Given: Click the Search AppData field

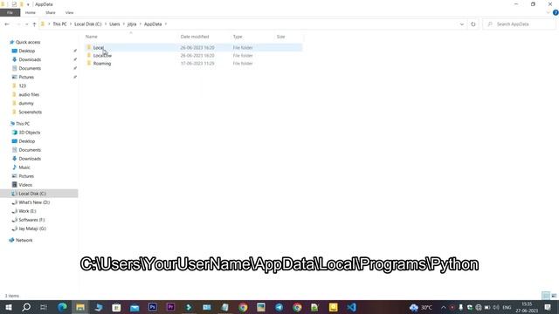Looking at the screenshot, I should (x=519, y=24).
